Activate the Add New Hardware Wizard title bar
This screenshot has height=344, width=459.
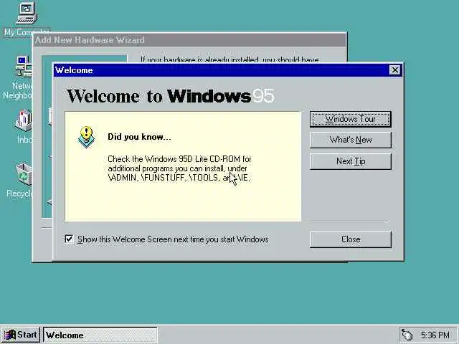pyautogui.click(x=189, y=40)
